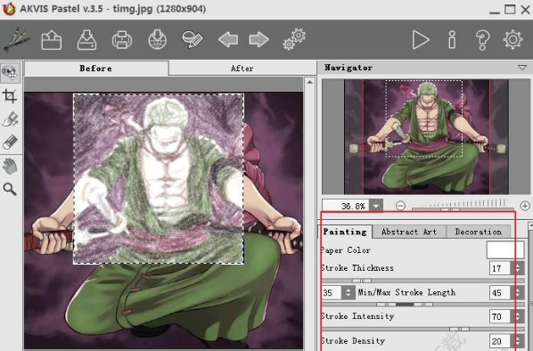
Task: Click the minimum stroke length field 35
Action: (x=332, y=292)
